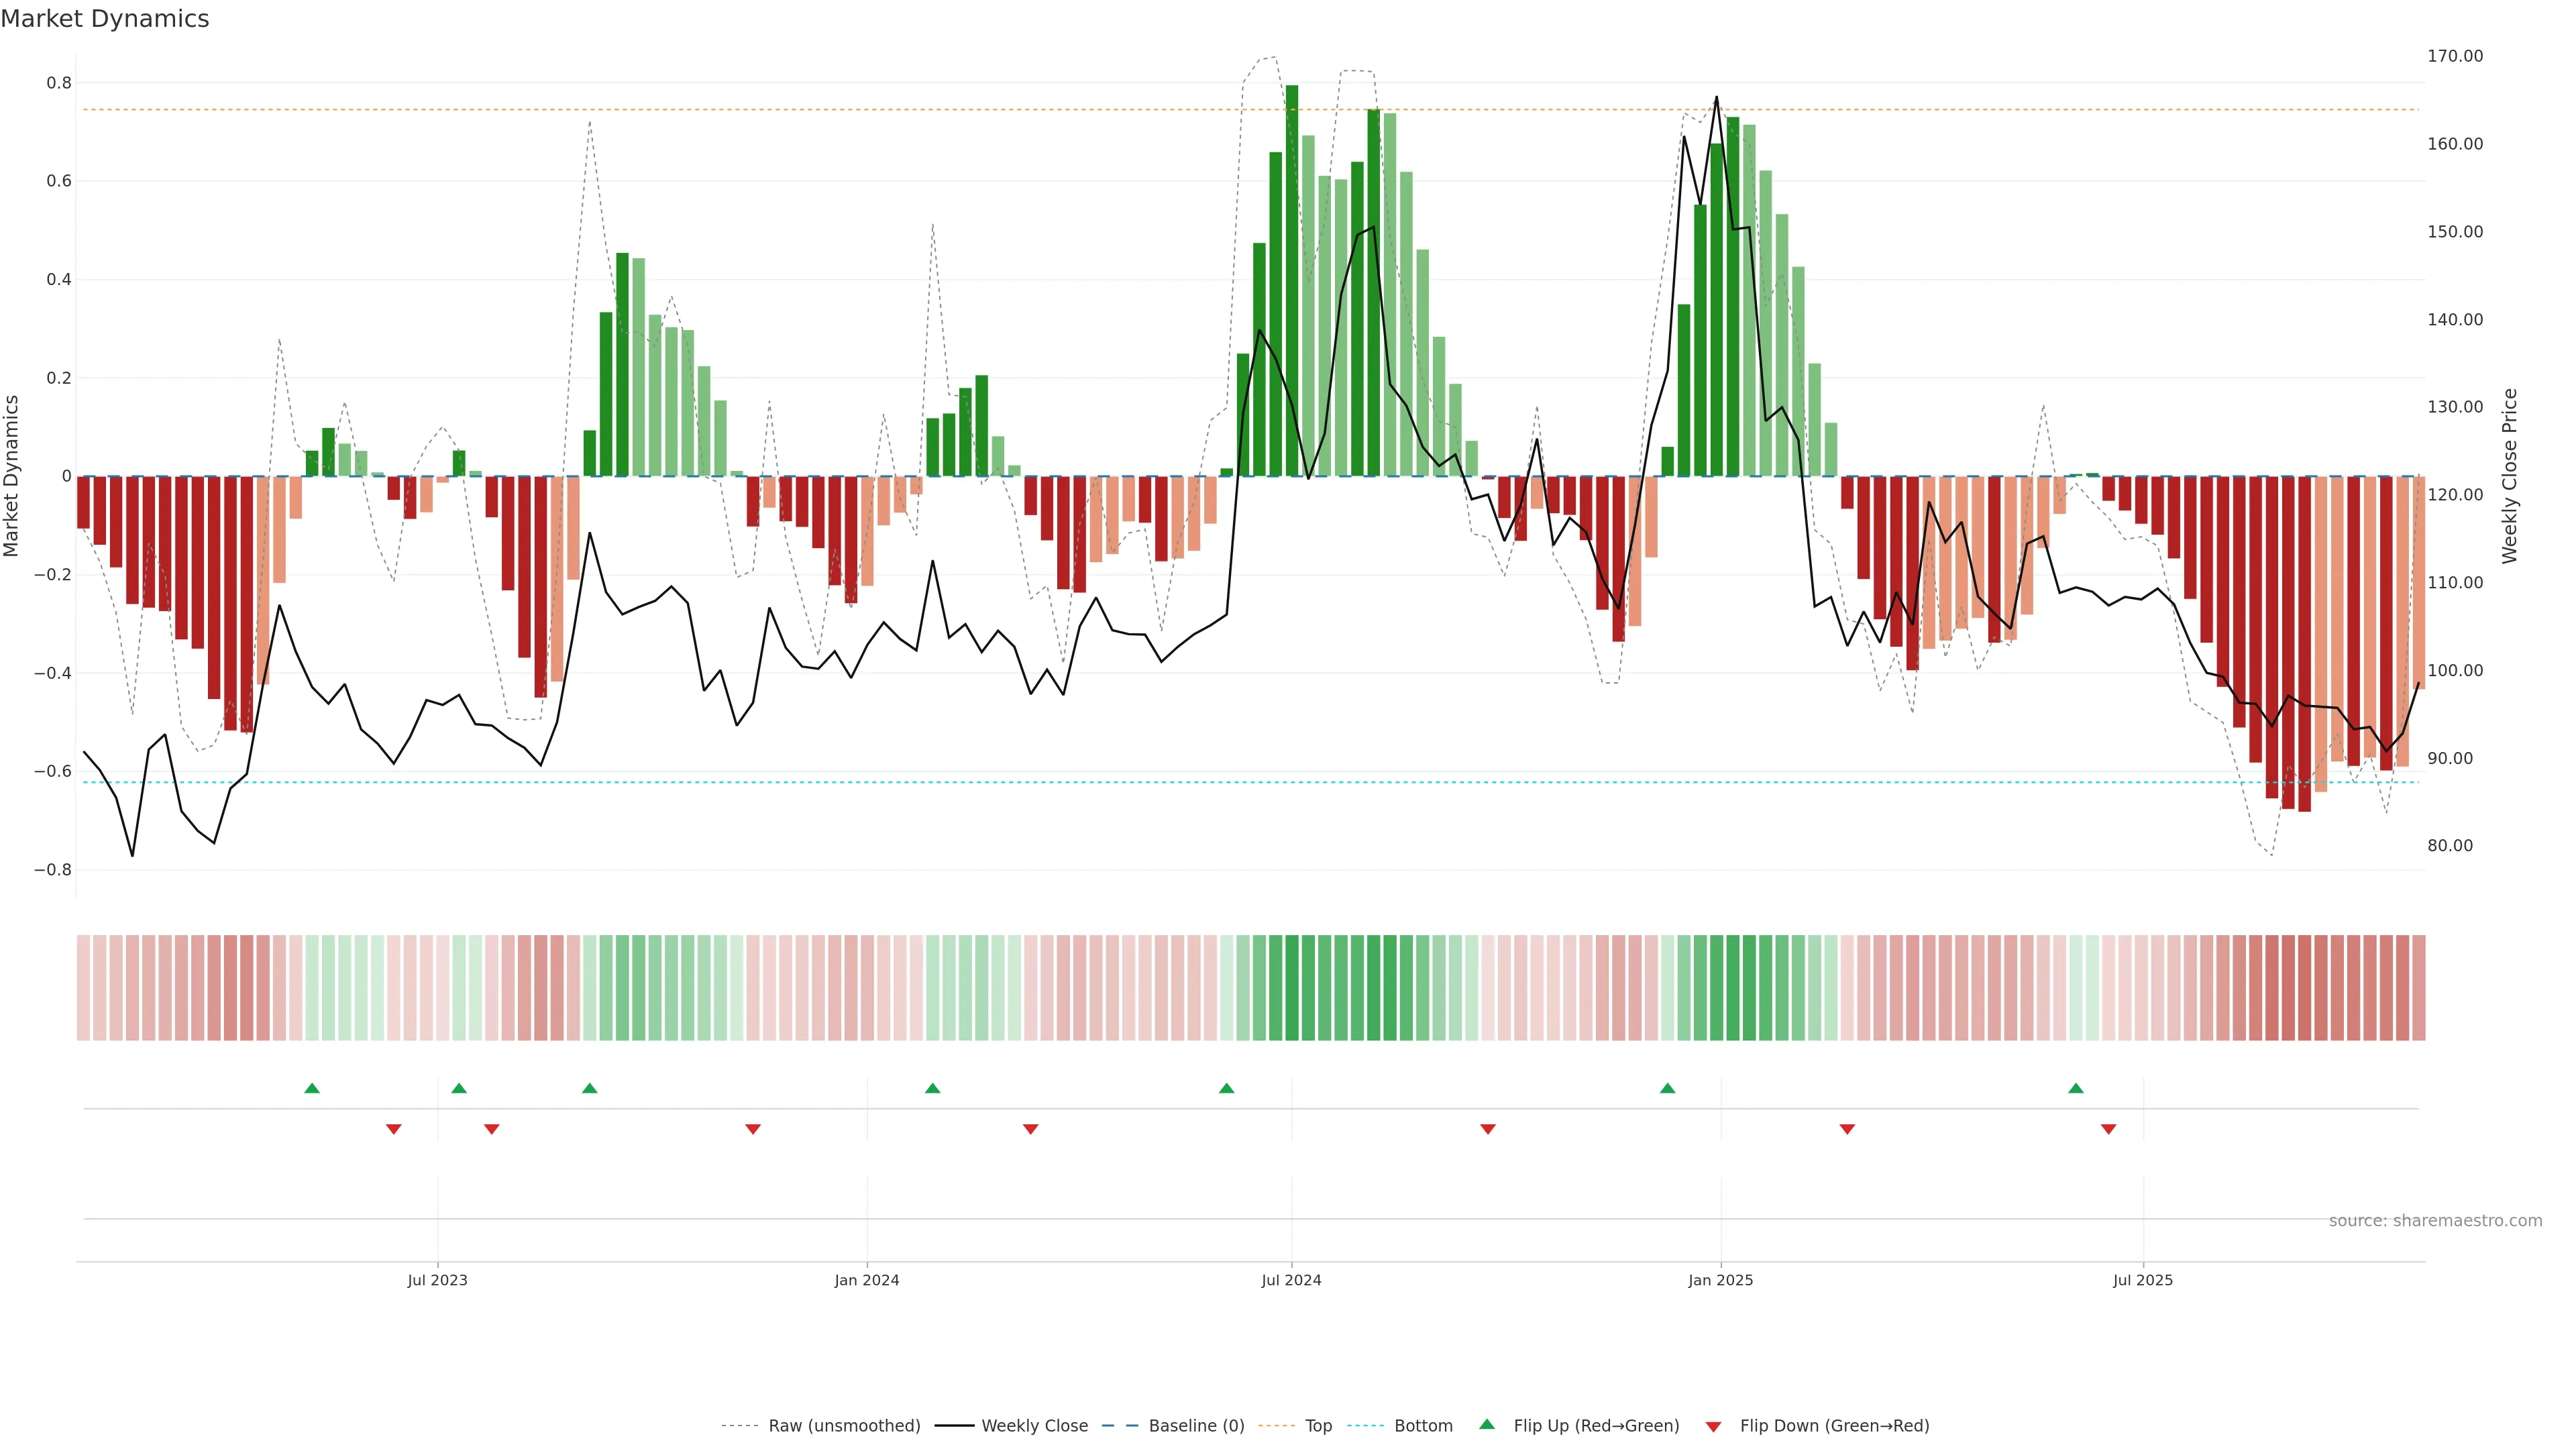Click the last red flip-down triangle marker
2576x1449 pixels.
[x=2109, y=1129]
